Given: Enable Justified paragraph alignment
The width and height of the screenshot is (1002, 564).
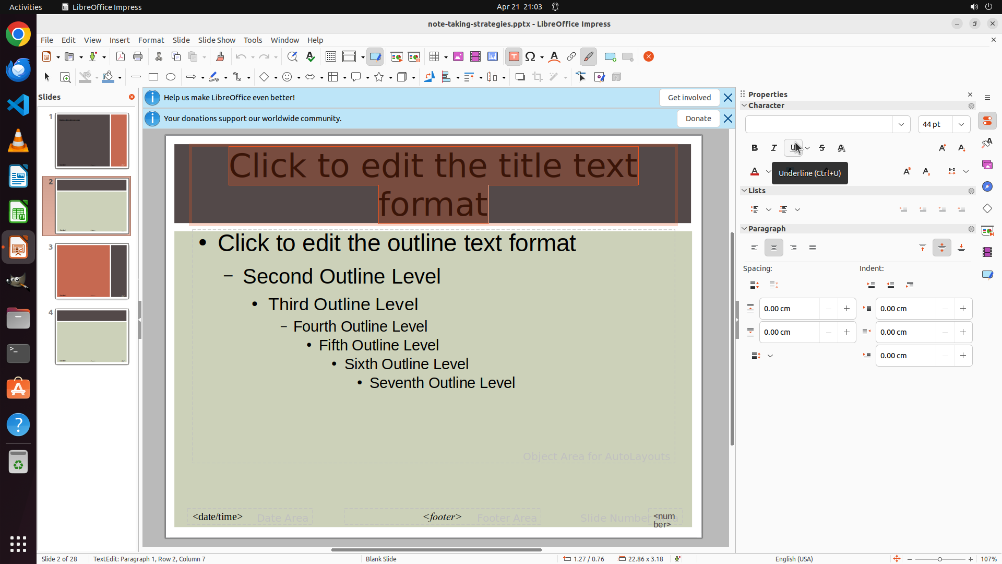Looking at the screenshot, I should coord(813,248).
